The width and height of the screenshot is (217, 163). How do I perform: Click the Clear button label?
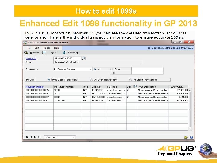pyautogui.click(x=54, y=53)
